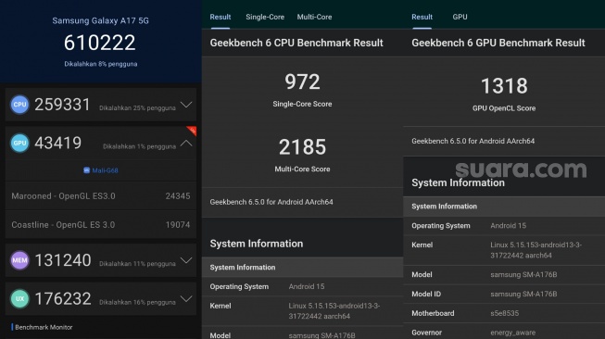This screenshot has height=339, width=605.
Task: Click the blue CPU score badge icon
Action: coord(19,105)
